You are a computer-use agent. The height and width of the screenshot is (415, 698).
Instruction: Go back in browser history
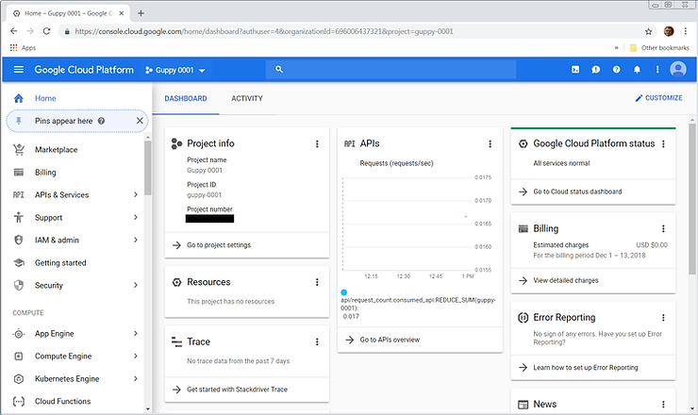click(14, 31)
